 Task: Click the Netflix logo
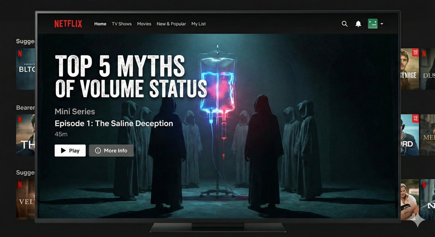(x=68, y=23)
